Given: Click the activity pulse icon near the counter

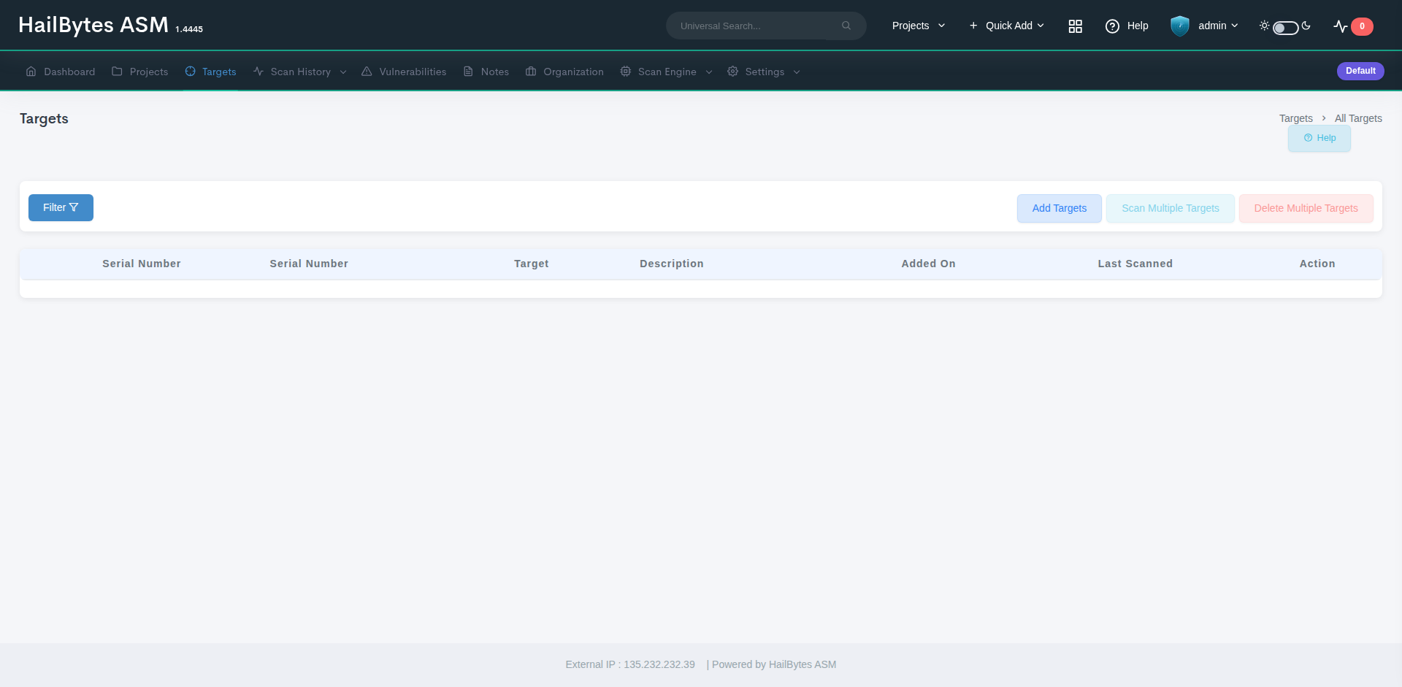Looking at the screenshot, I should 1340,26.
